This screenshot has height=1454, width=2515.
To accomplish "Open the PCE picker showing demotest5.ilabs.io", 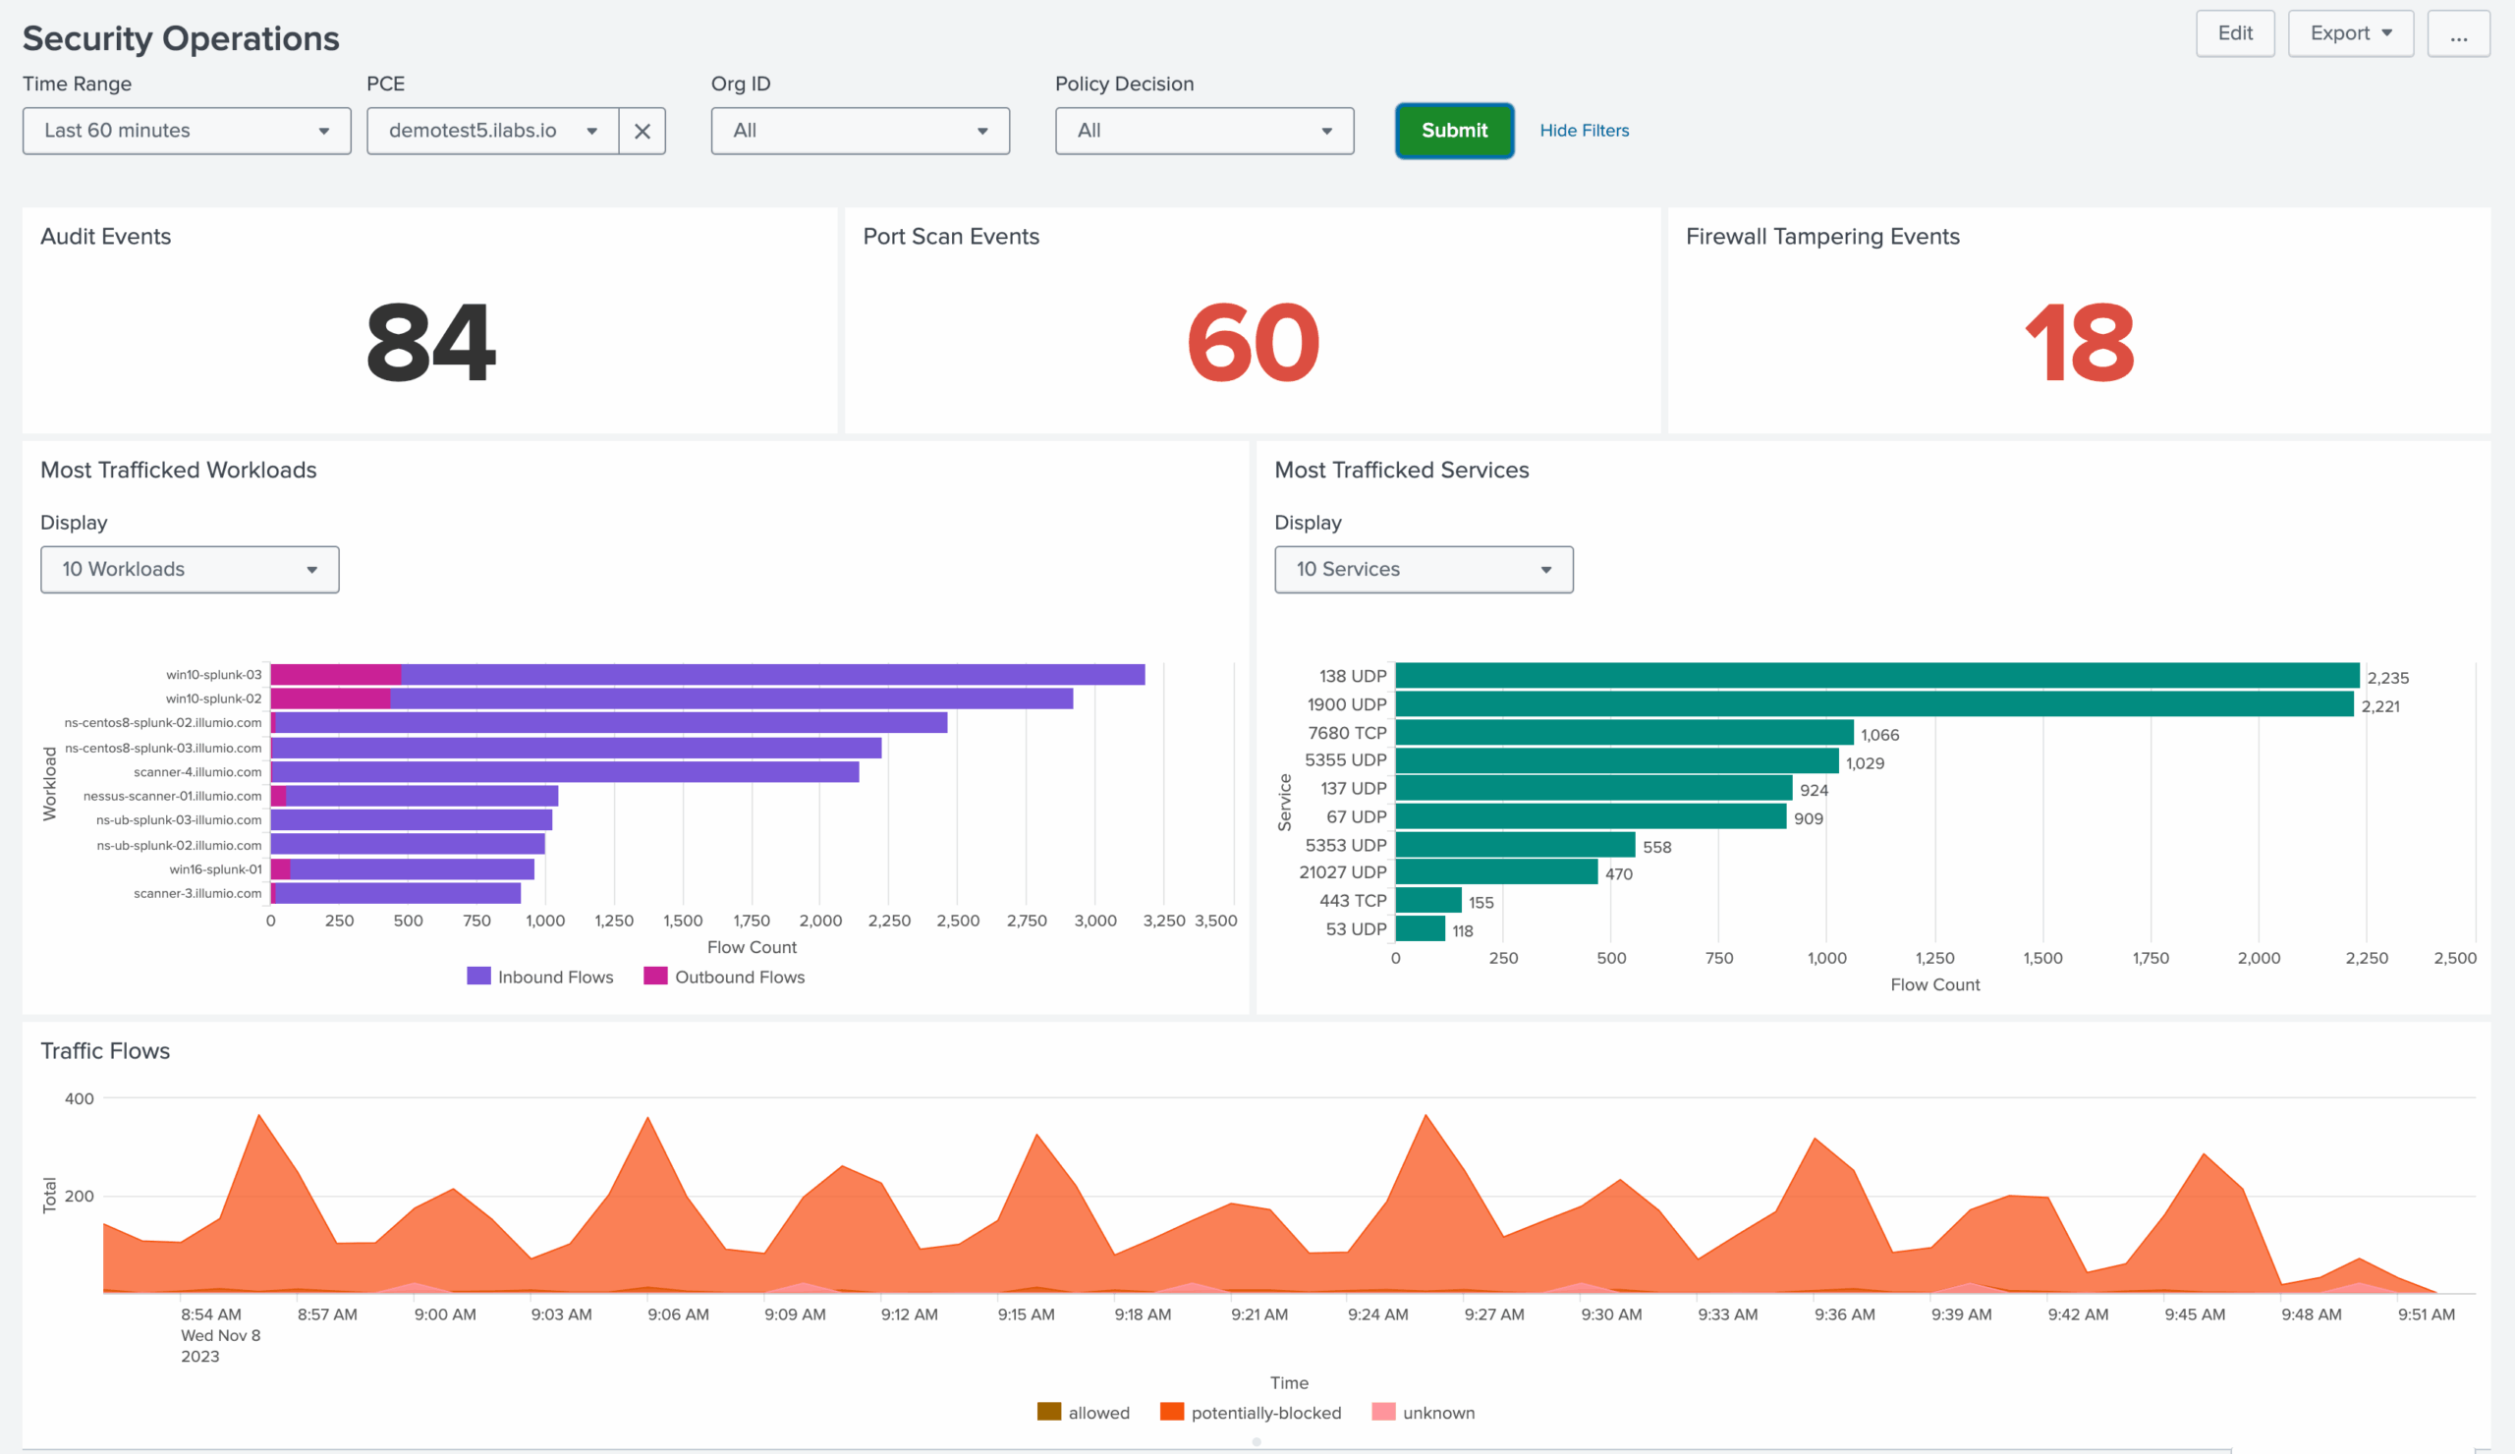I will [489, 131].
